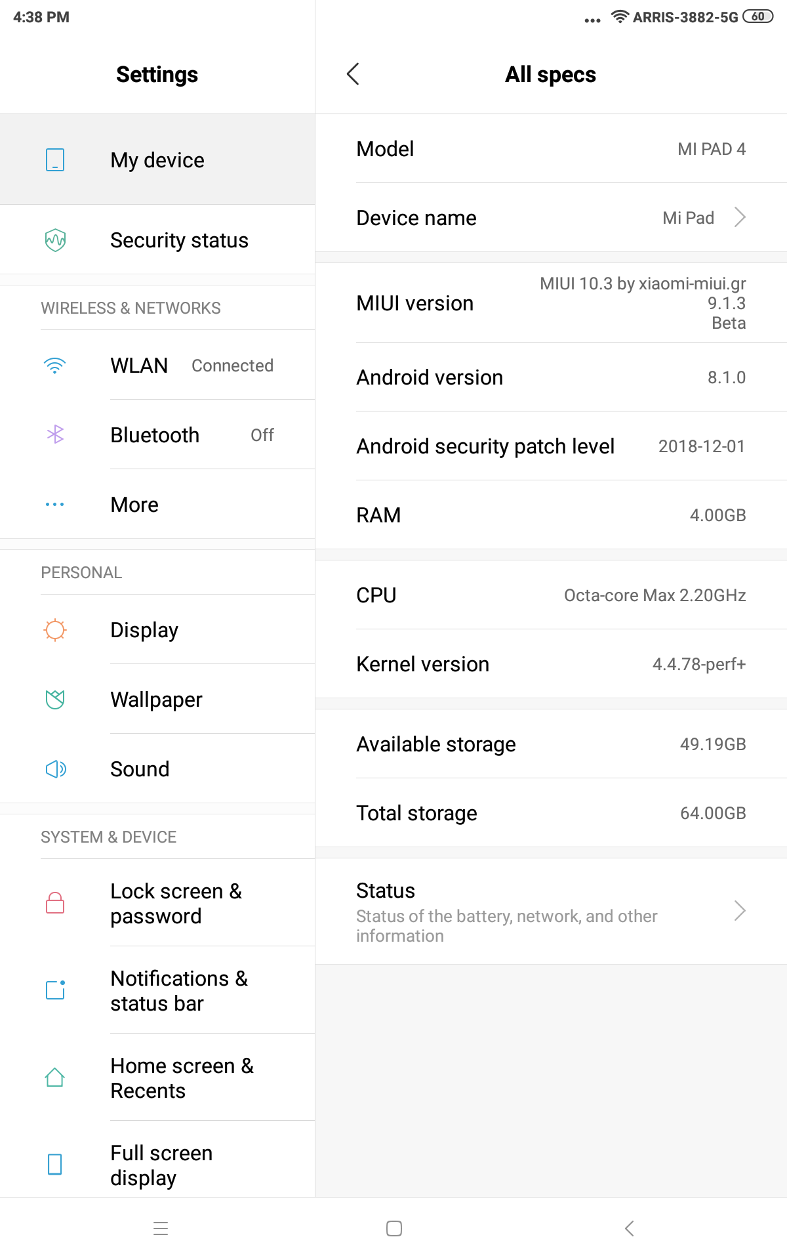
Task: Open Status details chevron
Action: [740, 911]
